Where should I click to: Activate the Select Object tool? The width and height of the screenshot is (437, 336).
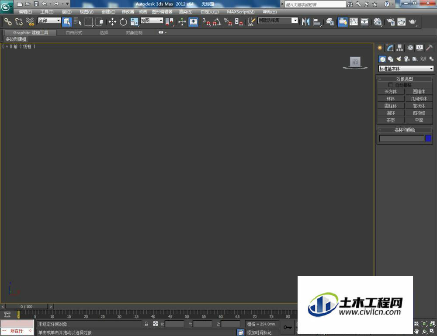(x=67, y=21)
